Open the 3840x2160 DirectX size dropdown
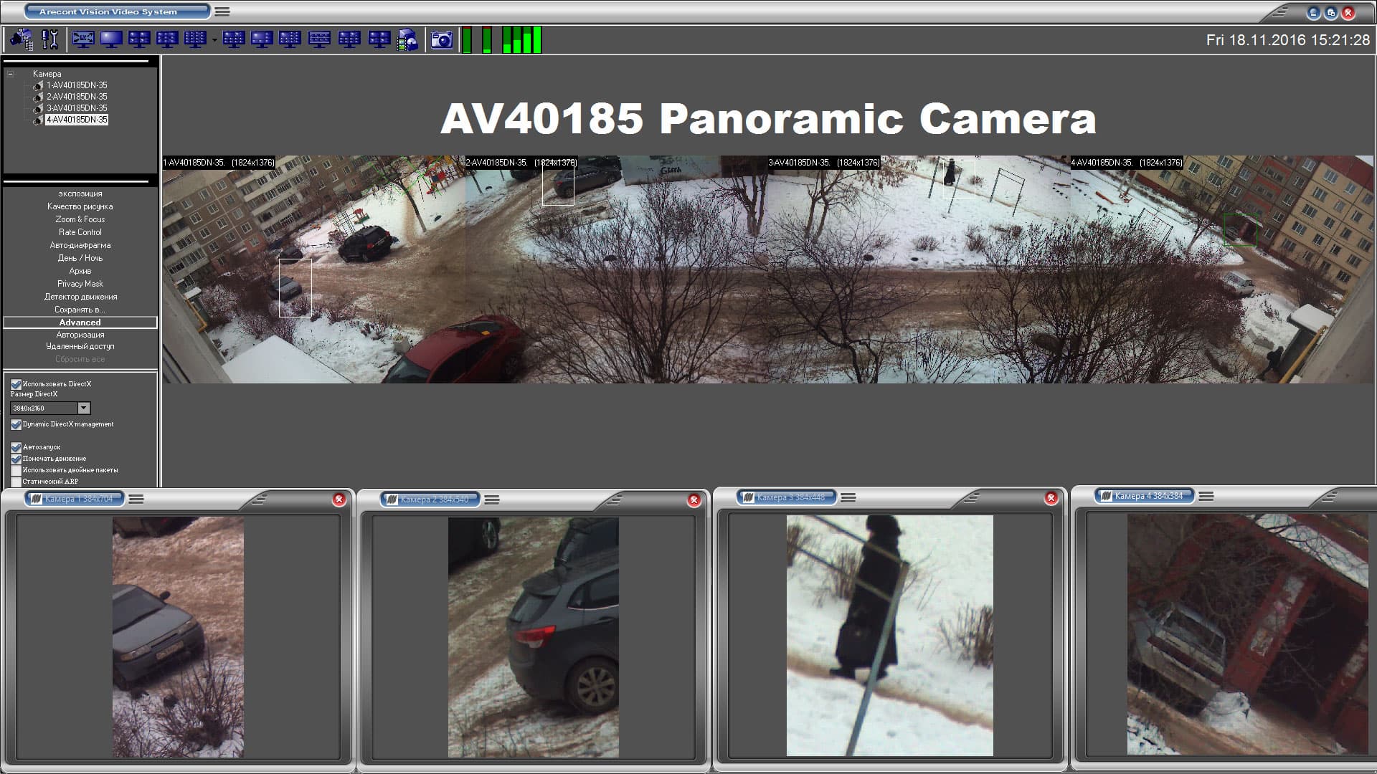 tap(83, 408)
